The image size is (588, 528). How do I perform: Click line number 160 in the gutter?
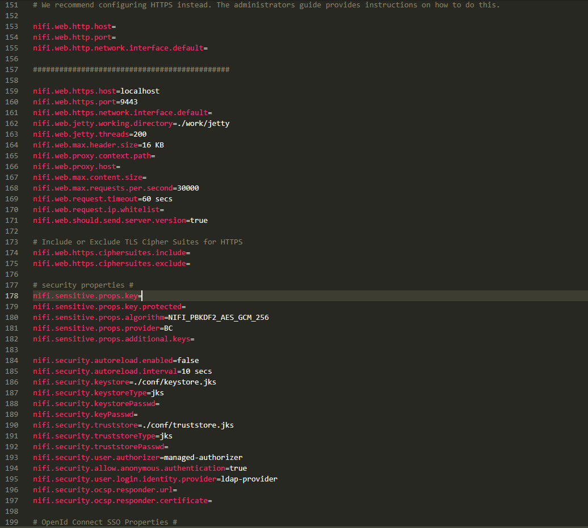click(x=12, y=102)
